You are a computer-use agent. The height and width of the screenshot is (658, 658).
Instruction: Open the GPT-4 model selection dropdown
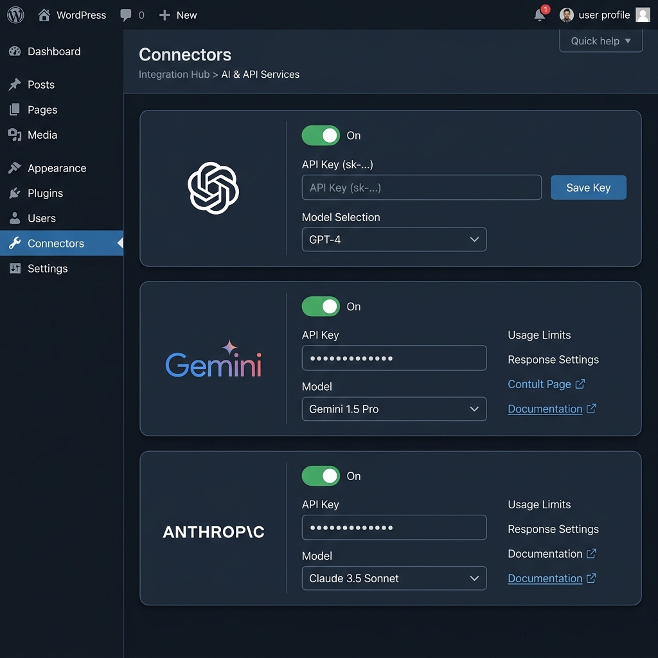[394, 240]
